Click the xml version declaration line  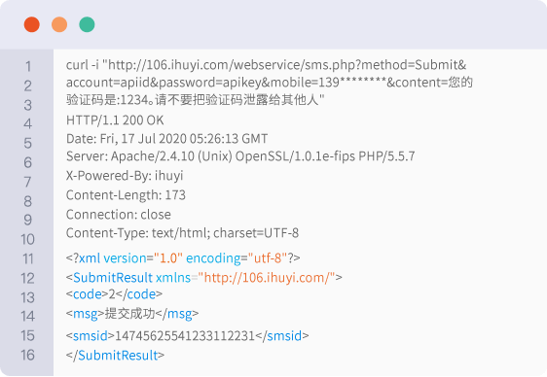coord(183,258)
